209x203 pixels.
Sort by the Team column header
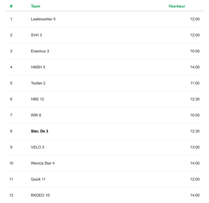coord(35,6)
